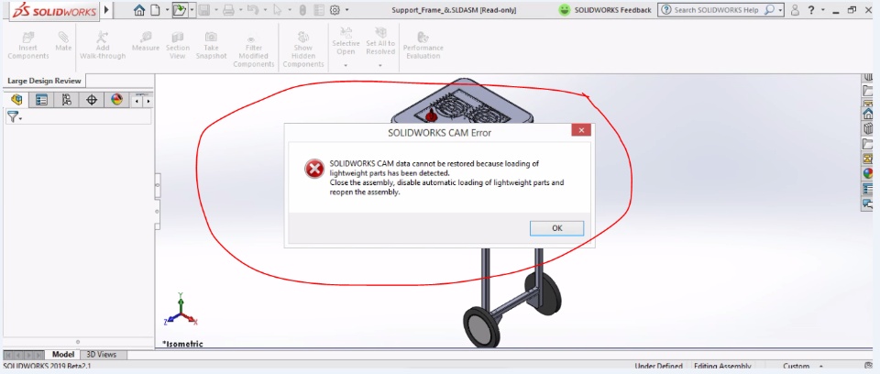The image size is (880, 374).
Task: Click the Section View tool
Action: tap(177, 46)
